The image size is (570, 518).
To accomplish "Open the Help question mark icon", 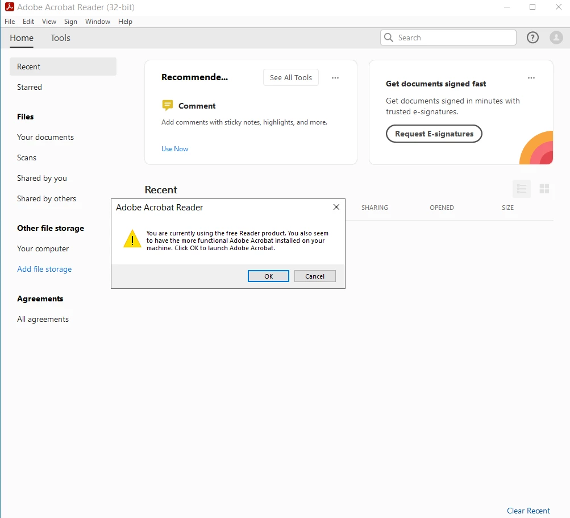I will click(x=532, y=38).
